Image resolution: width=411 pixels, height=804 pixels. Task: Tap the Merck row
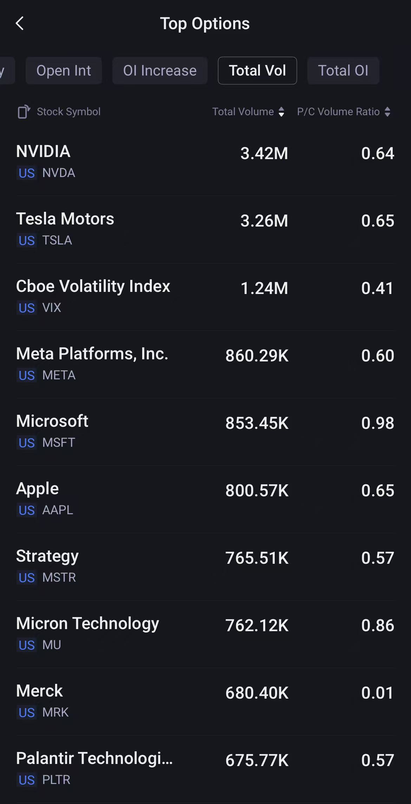[205, 701]
